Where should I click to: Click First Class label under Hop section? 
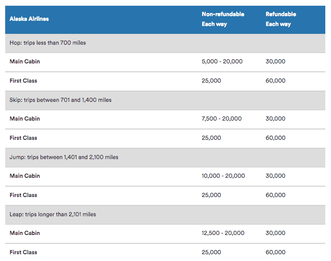(x=23, y=81)
